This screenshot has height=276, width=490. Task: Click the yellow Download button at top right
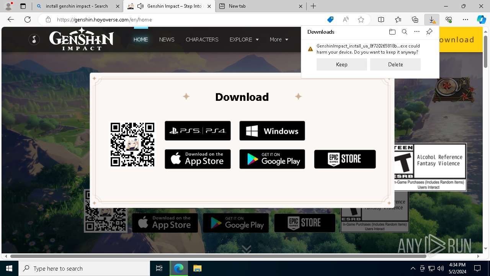pos(461,39)
